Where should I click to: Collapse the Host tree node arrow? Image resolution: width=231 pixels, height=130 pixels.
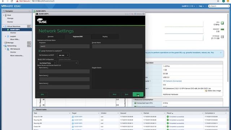pyautogui.click(x=4, y=15)
